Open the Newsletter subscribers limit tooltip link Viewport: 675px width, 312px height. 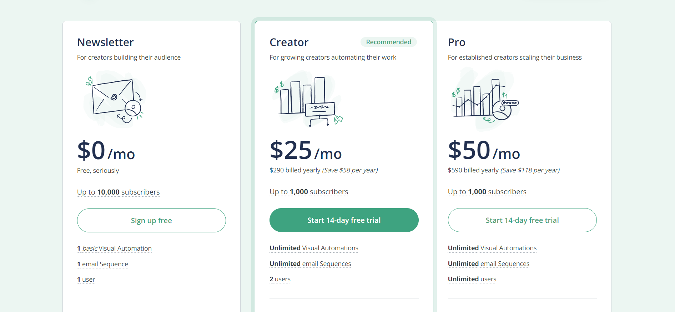click(x=118, y=192)
